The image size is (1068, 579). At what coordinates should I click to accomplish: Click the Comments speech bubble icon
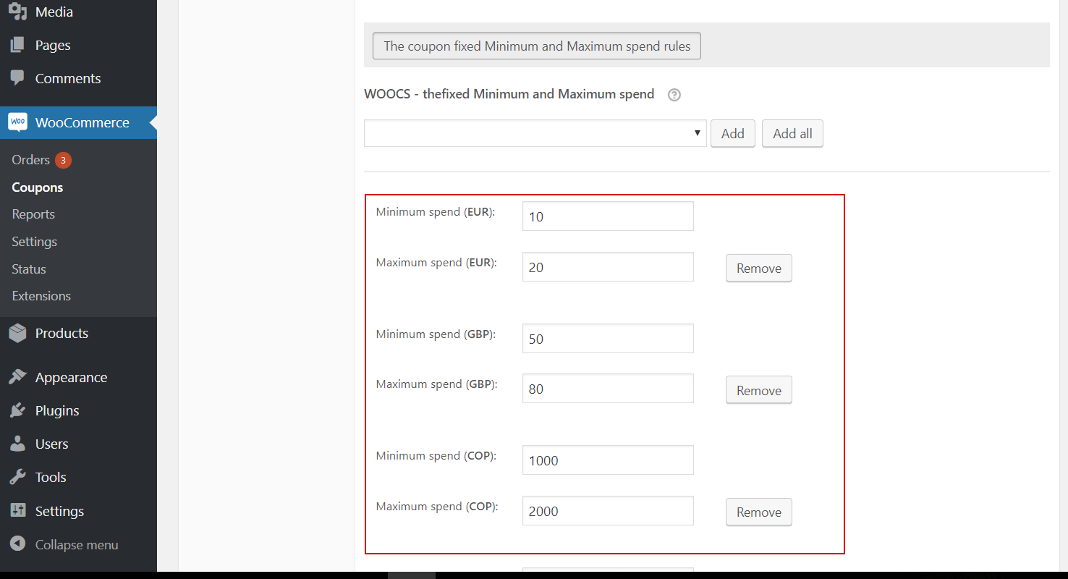pos(18,78)
